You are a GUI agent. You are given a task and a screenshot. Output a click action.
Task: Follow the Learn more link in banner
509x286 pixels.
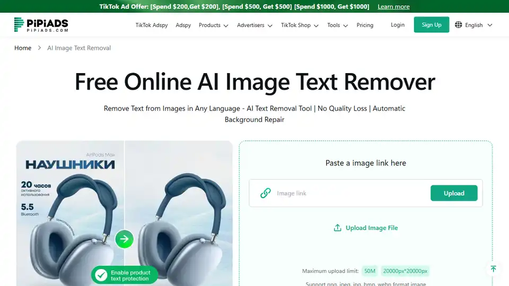pyautogui.click(x=393, y=6)
